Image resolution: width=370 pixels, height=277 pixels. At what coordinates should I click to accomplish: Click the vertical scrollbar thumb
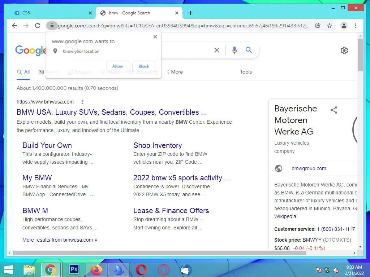click(x=360, y=55)
